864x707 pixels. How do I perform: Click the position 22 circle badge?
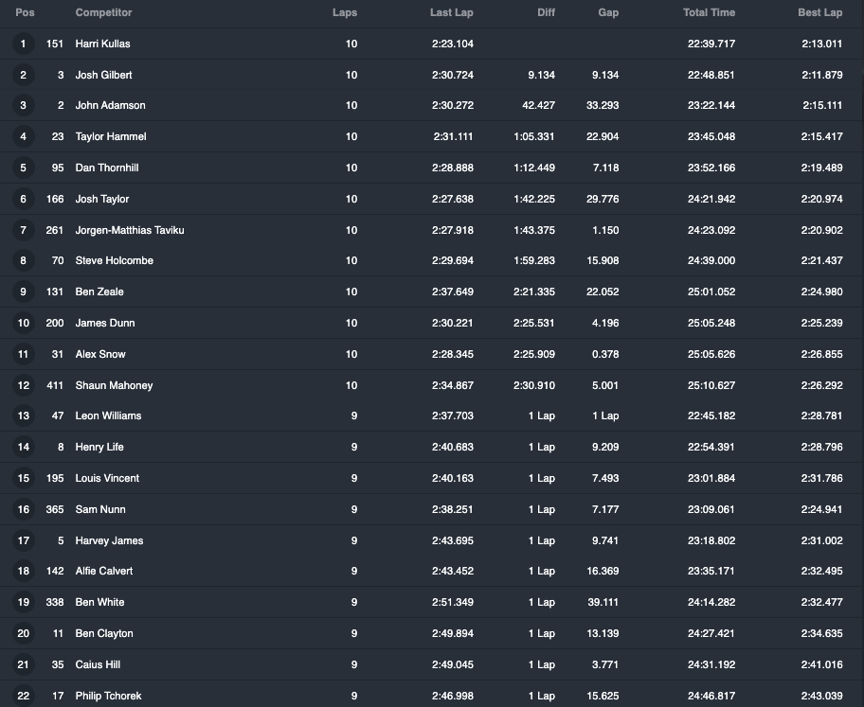pos(23,696)
